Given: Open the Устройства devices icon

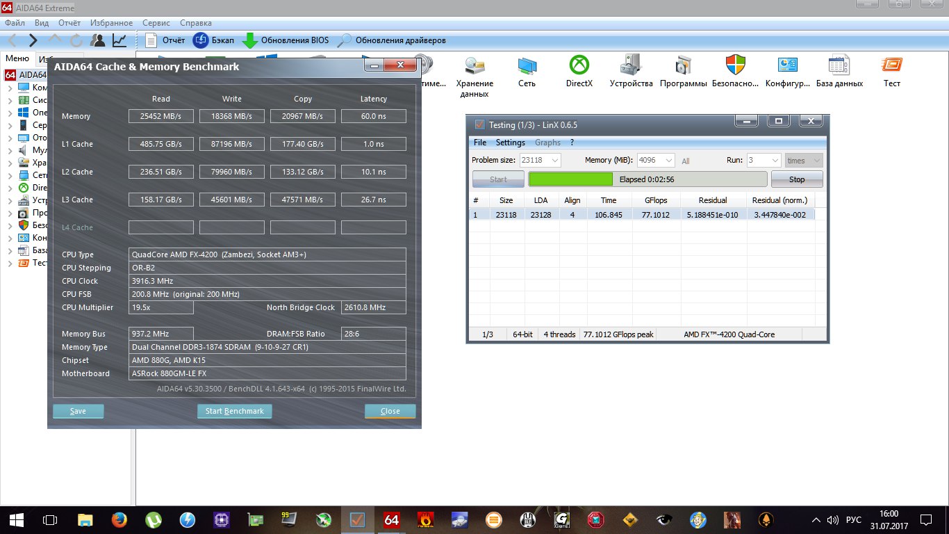Looking at the screenshot, I should click(x=632, y=72).
